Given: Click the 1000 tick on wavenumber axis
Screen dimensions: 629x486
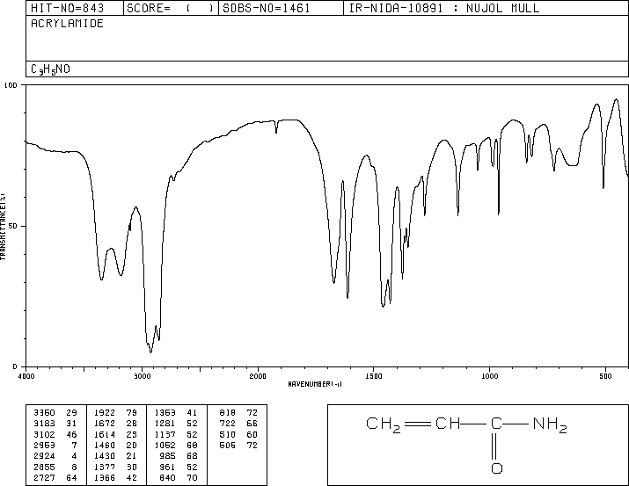Looking at the screenshot, I should [x=489, y=375].
